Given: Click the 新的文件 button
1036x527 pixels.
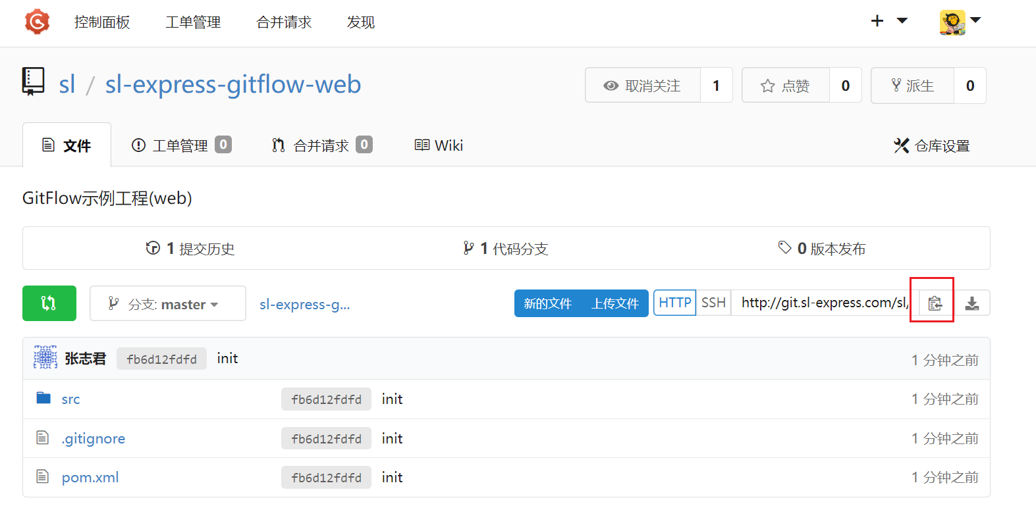Looking at the screenshot, I should tap(547, 303).
